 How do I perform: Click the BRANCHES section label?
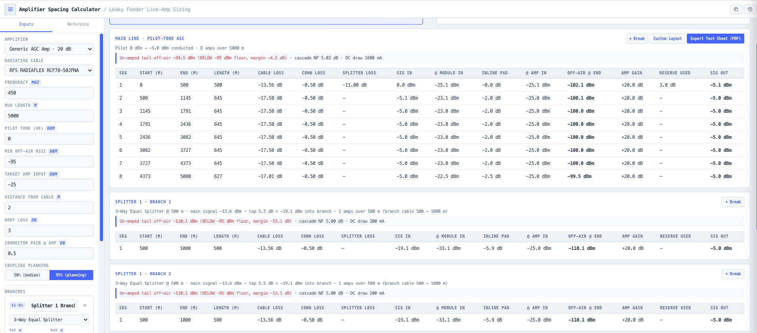[x=15, y=291]
